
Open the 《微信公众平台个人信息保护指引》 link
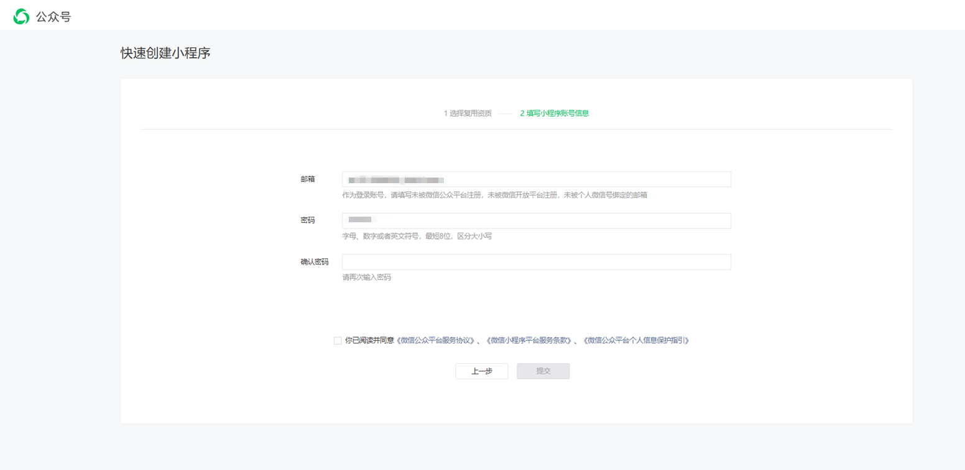point(635,340)
